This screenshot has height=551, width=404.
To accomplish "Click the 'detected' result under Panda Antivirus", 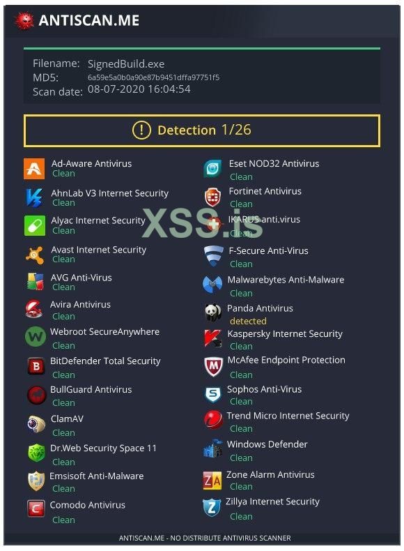I will point(248,321).
